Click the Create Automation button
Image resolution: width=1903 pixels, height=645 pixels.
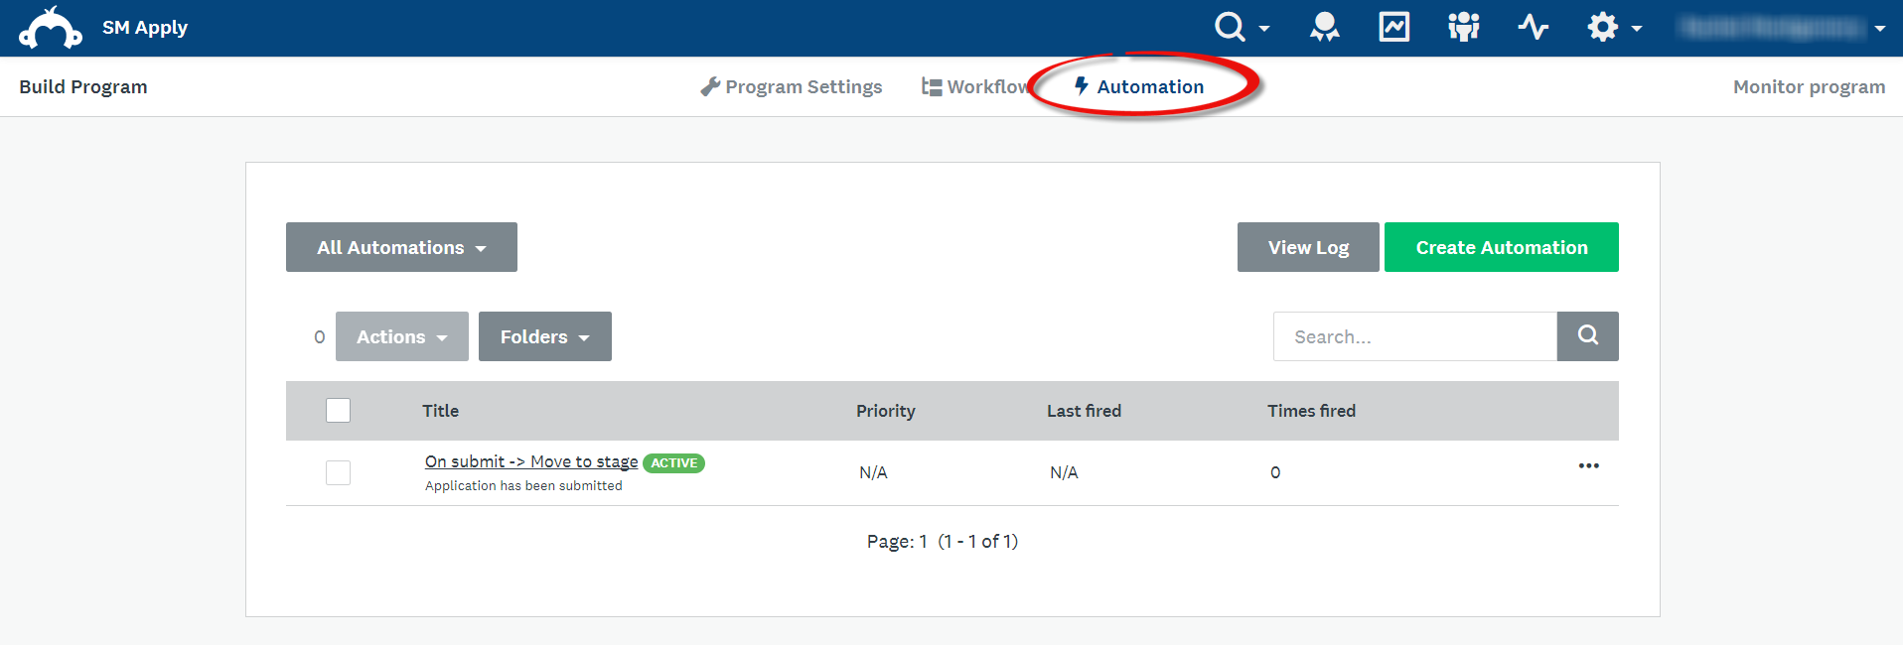coord(1501,247)
